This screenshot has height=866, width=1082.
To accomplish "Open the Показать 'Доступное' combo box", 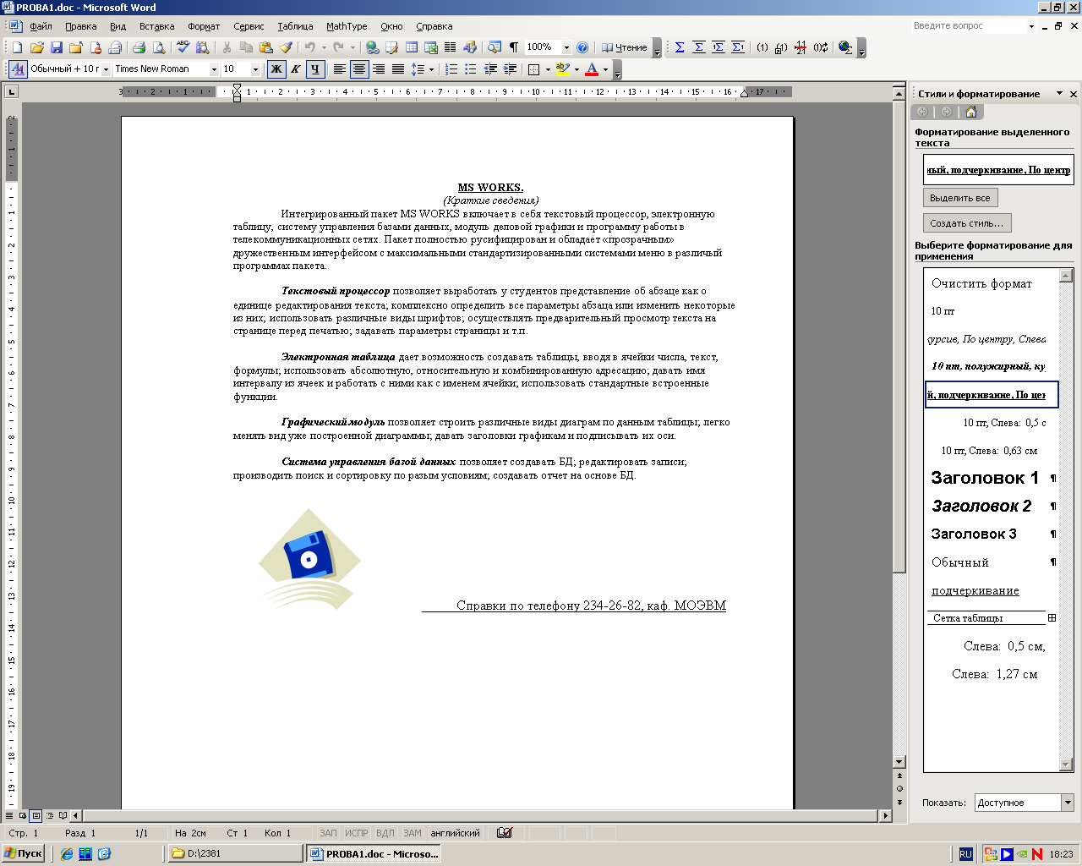I will 1024,803.
